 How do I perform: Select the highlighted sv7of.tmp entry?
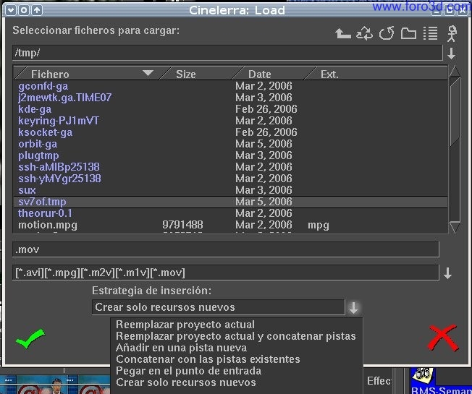230,202
